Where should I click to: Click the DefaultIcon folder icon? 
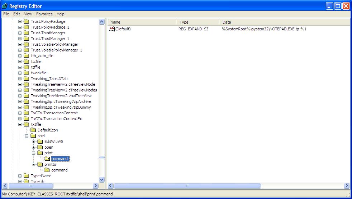coord(33,130)
